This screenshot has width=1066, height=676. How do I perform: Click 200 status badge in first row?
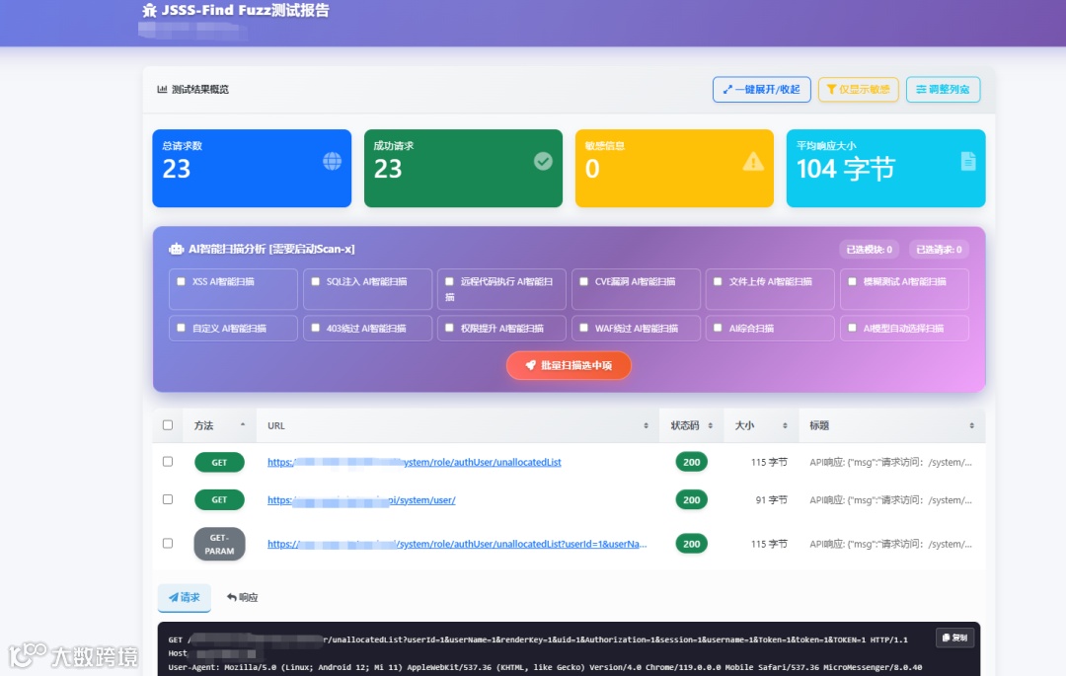click(691, 462)
